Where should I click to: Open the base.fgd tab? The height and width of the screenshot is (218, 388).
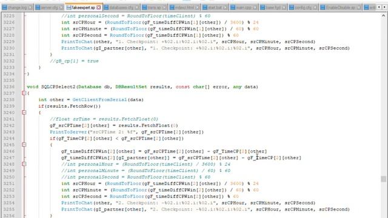pyautogui.click(x=273, y=7)
